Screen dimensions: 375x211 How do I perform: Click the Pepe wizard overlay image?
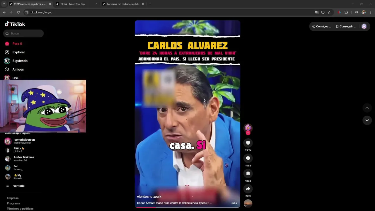point(43,106)
